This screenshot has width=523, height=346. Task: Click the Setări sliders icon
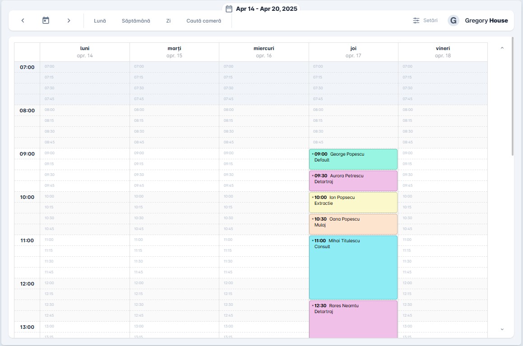(416, 21)
